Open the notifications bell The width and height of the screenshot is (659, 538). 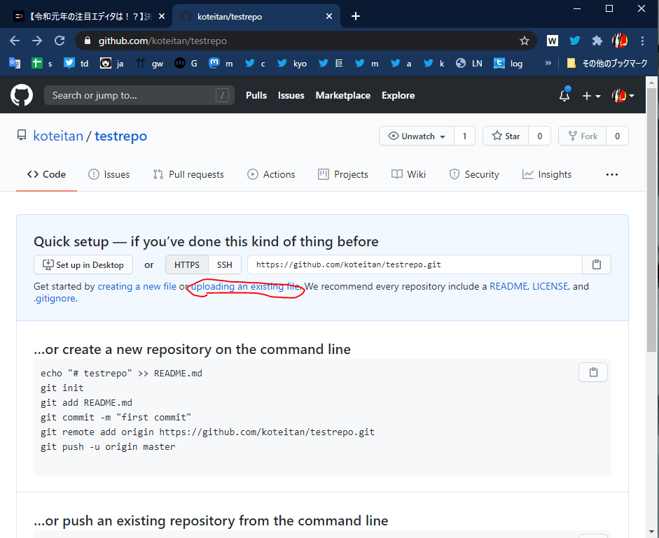point(564,95)
